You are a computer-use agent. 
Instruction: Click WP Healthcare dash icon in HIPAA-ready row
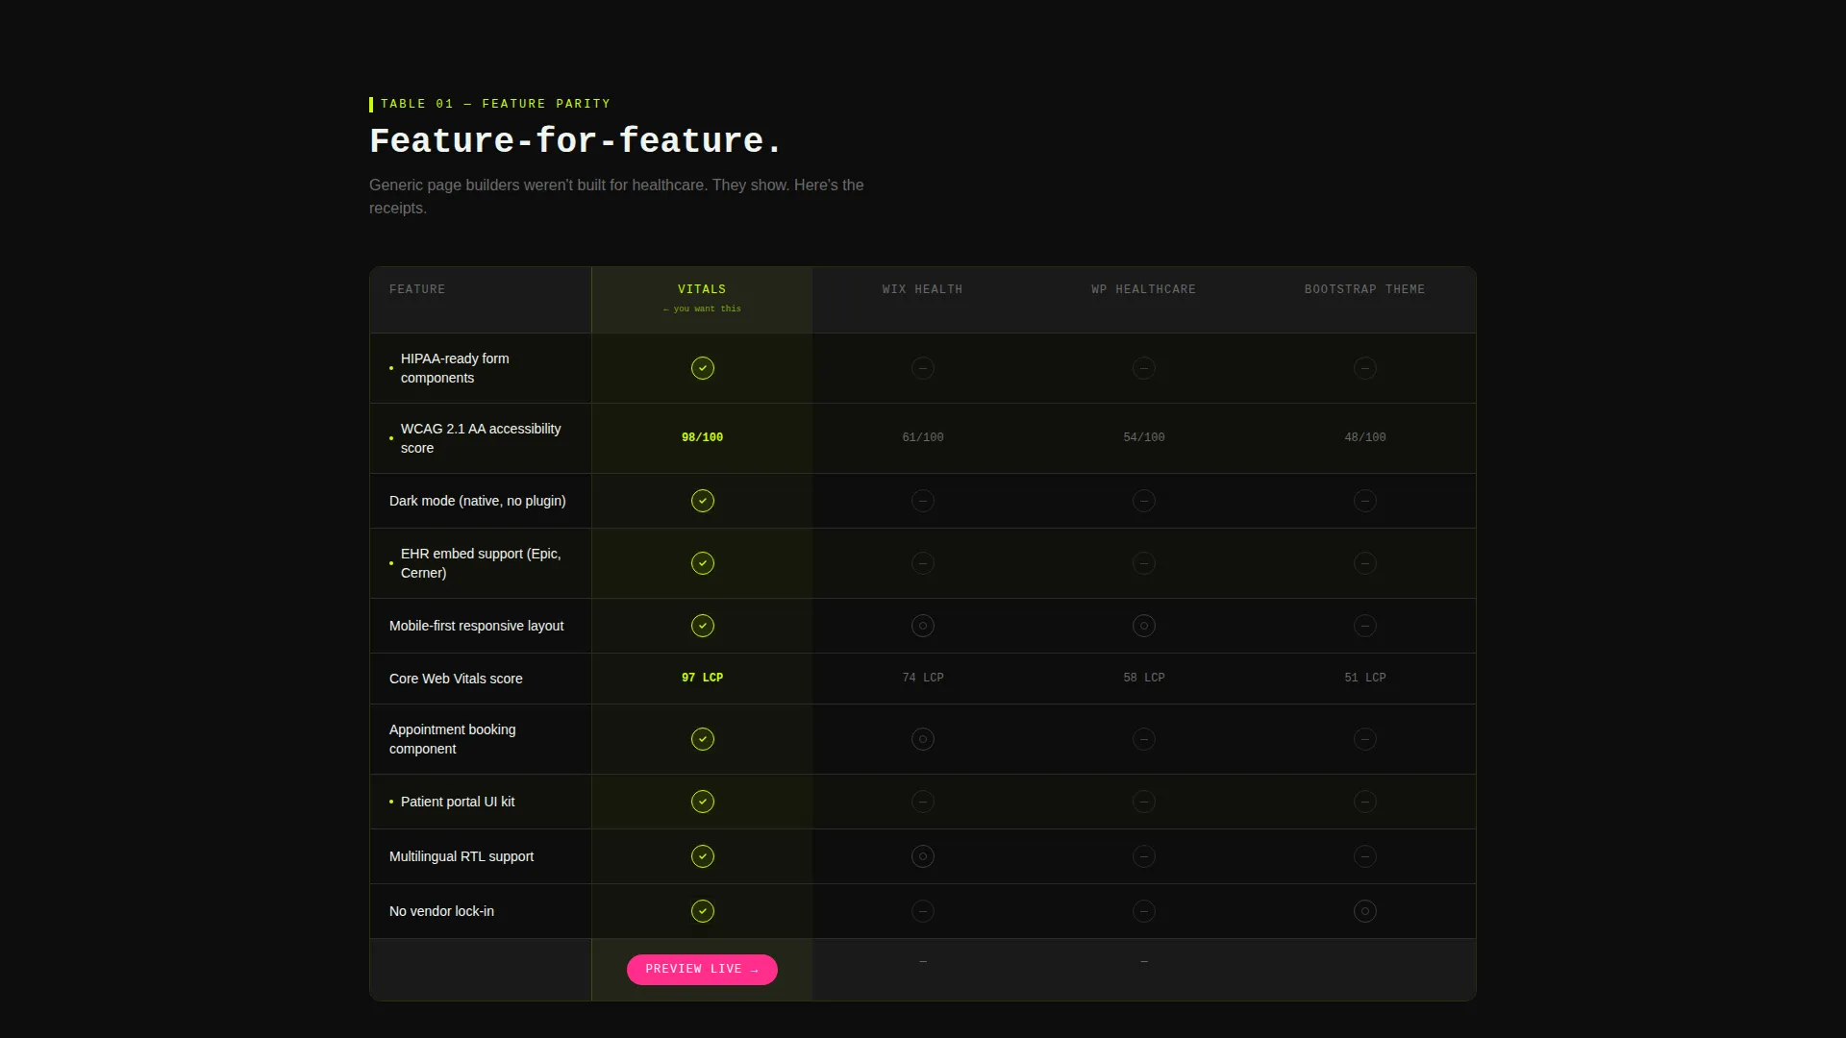[x=1144, y=368]
